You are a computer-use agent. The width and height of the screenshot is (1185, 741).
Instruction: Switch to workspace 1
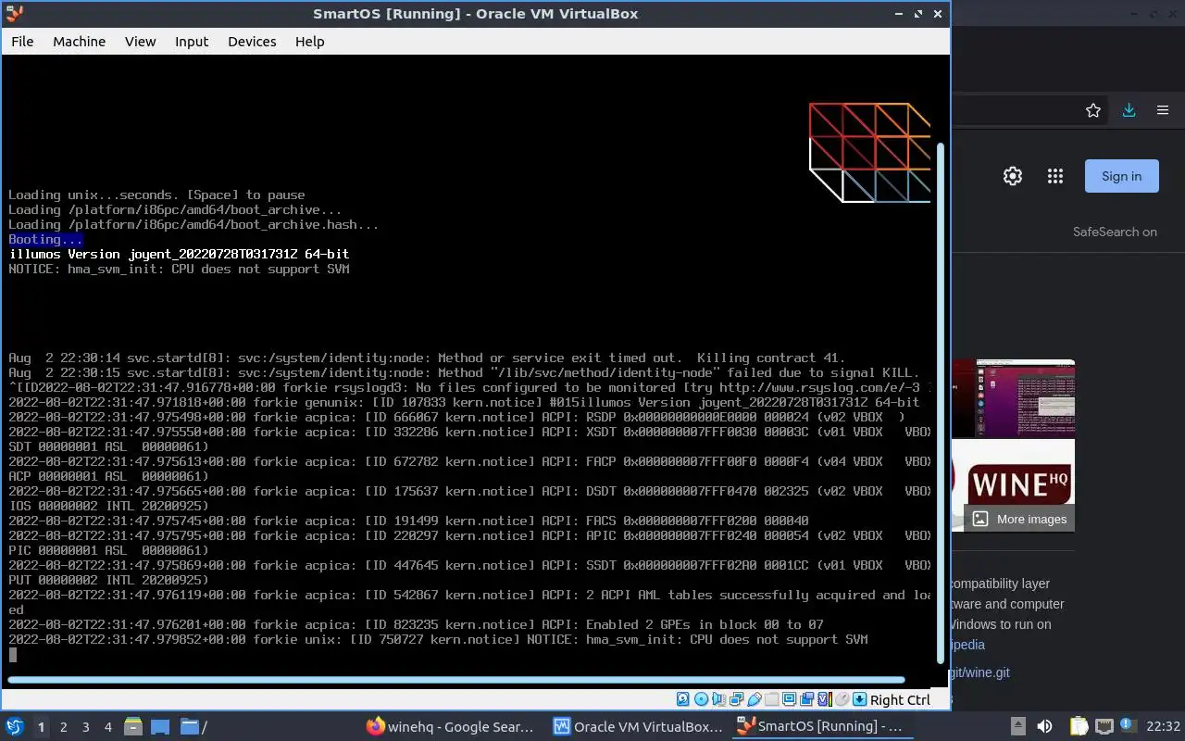pyautogui.click(x=41, y=727)
